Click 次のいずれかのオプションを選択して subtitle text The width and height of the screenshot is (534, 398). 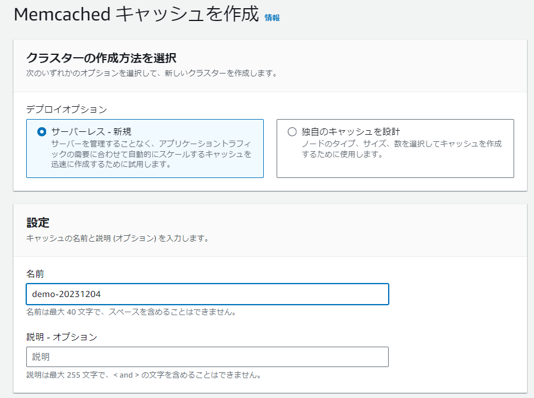(152, 73)
